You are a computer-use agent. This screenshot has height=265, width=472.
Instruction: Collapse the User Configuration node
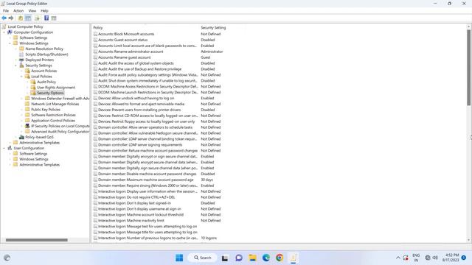click(4, 148)
